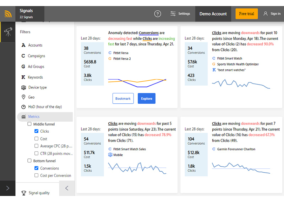Screen dimensions: 284x202
Task: Click the Metrics bar chart icon
Action: click(x=23, y=117)
